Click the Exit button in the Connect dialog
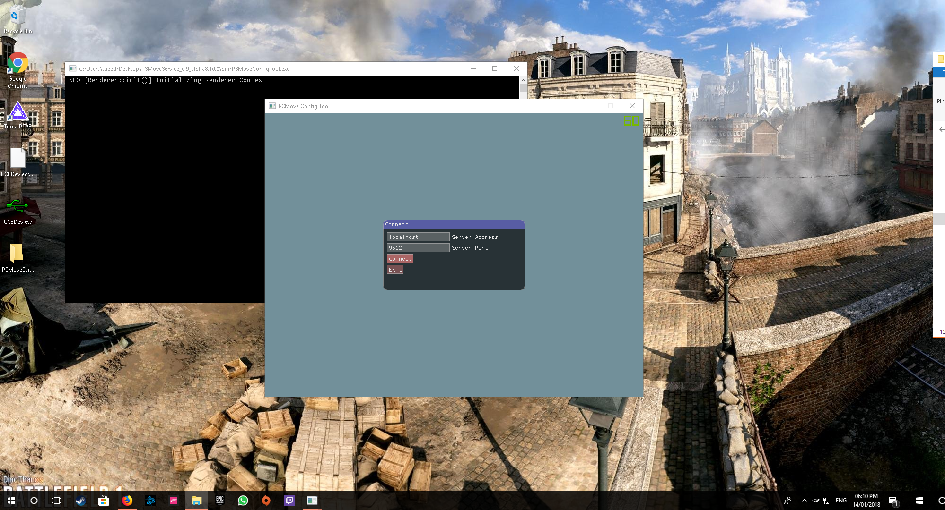945x510 pixels. (395, 270)
